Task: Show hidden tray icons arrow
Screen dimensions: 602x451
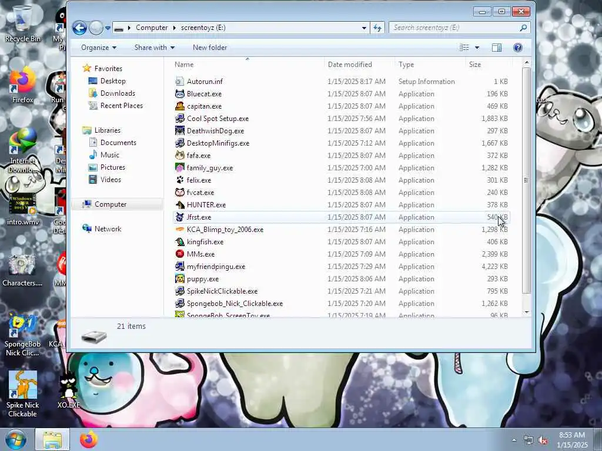Action: tap(514, 440)
